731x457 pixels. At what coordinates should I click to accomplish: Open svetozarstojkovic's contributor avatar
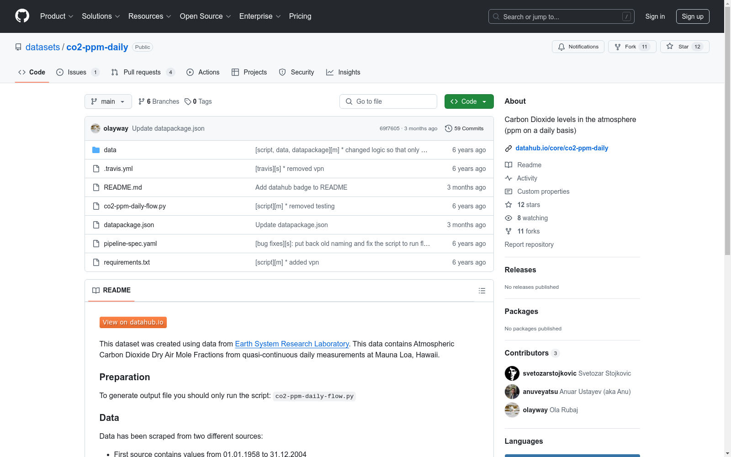coord(512,373)
